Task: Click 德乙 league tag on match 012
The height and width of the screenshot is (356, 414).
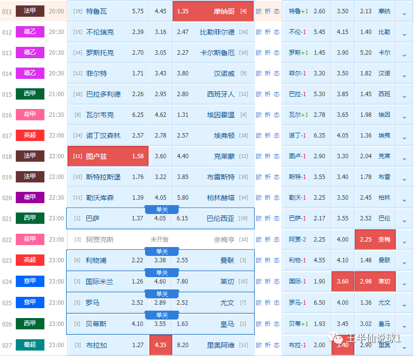Action: [x=30, y=32]
